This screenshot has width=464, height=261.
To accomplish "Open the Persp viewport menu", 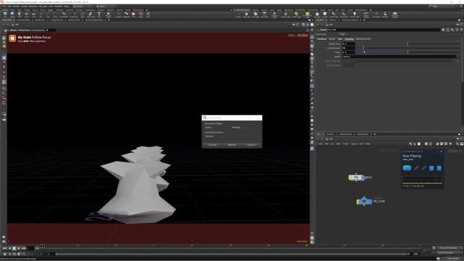I will tap(291, 36).
